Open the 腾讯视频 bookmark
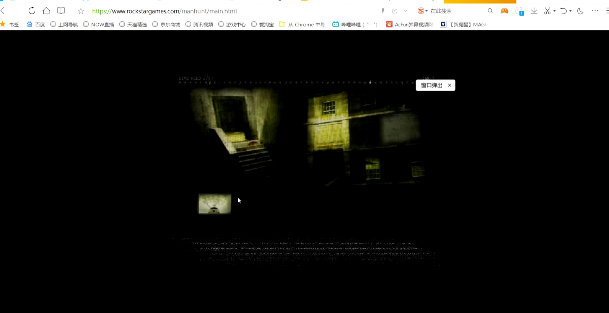This screenshot has height=313, width=609. coord(199,24)
